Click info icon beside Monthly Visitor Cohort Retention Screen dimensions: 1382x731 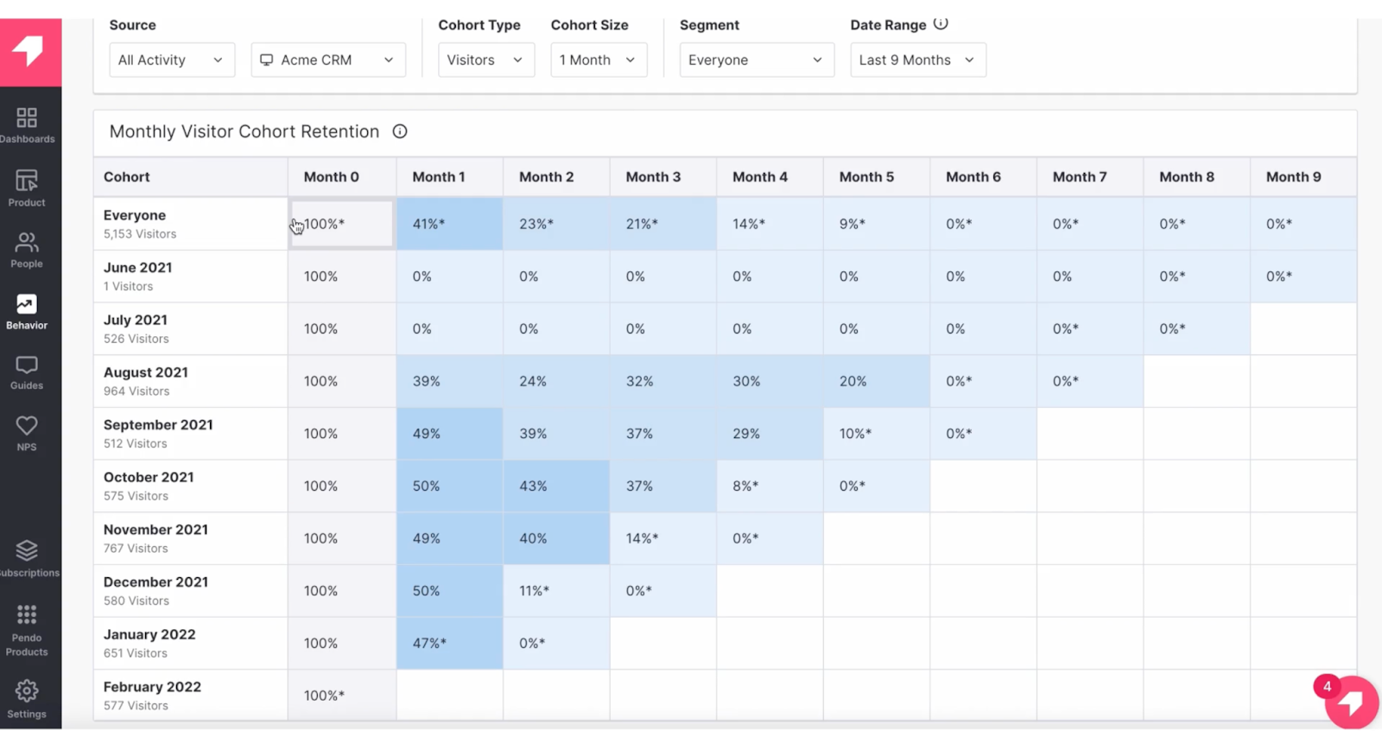pos(400,131)
